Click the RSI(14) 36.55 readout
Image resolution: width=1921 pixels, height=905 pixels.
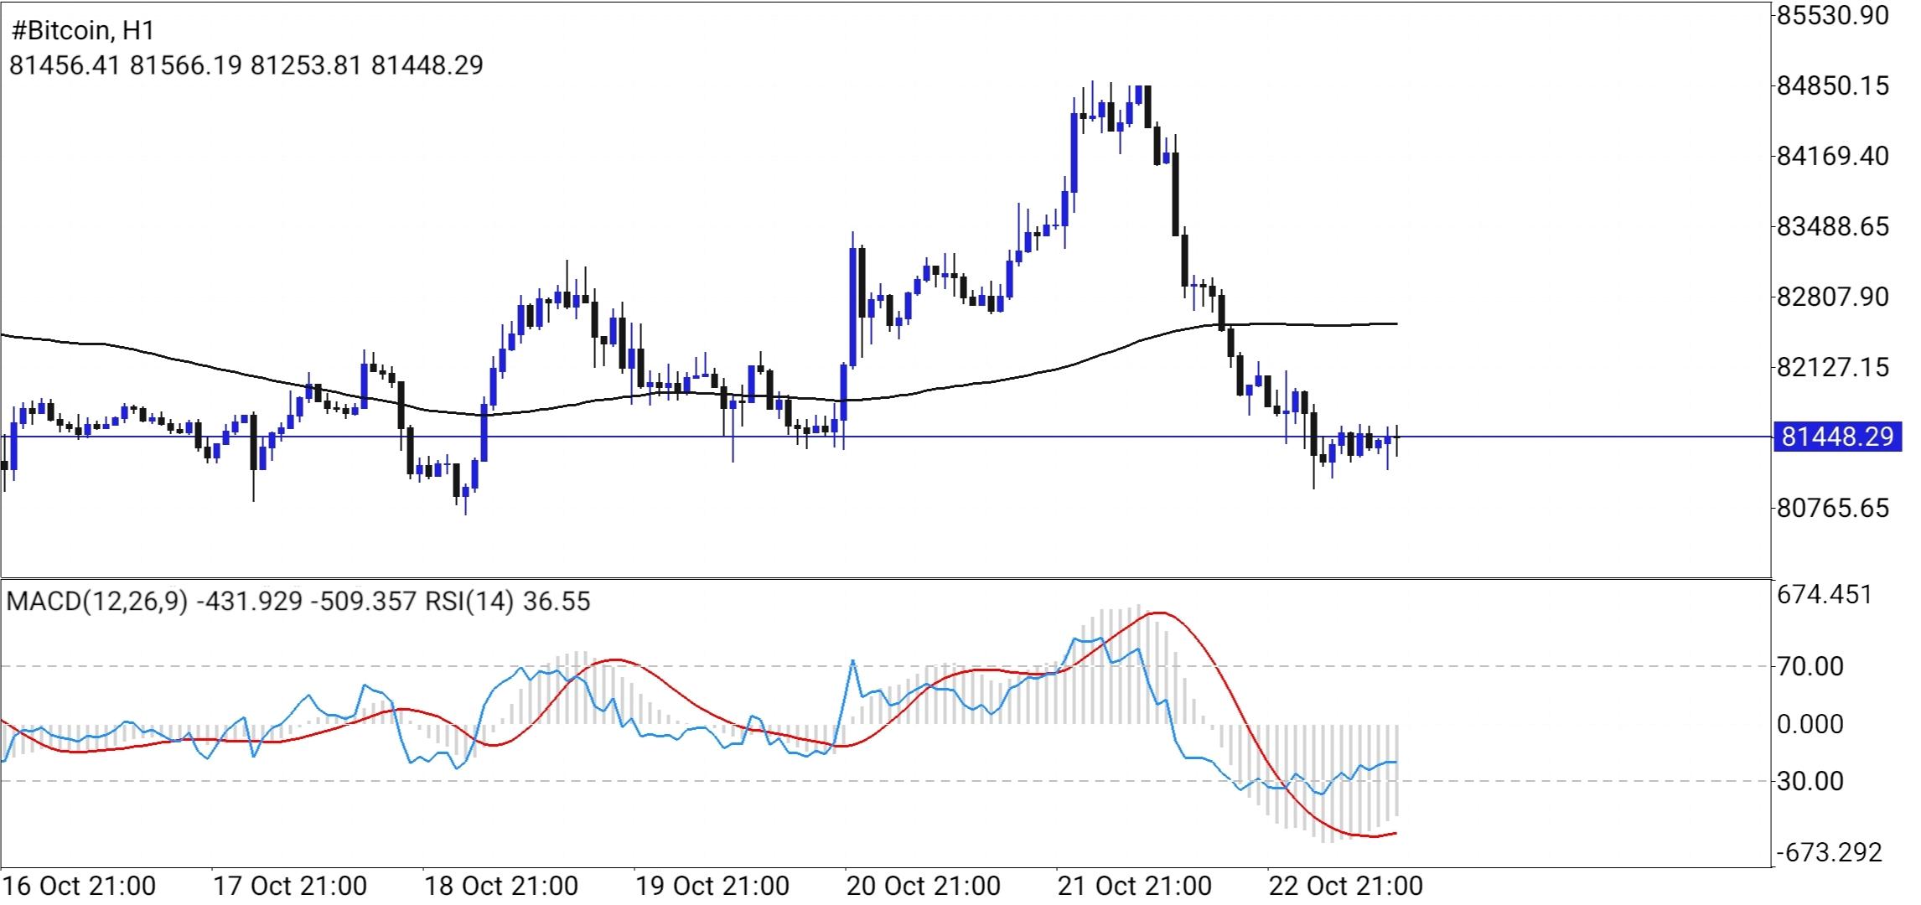click(508, 602)
